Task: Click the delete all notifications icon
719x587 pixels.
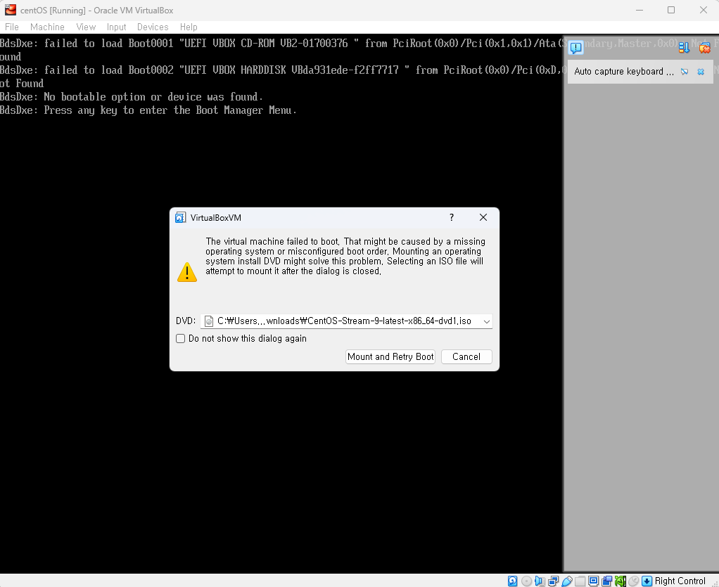Action: (704, 48)
